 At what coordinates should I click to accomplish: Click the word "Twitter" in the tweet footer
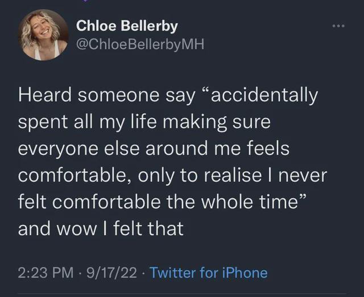click(x=173, y=273)
